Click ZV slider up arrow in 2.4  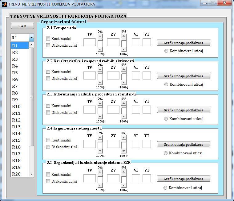[x=124, y=137]
